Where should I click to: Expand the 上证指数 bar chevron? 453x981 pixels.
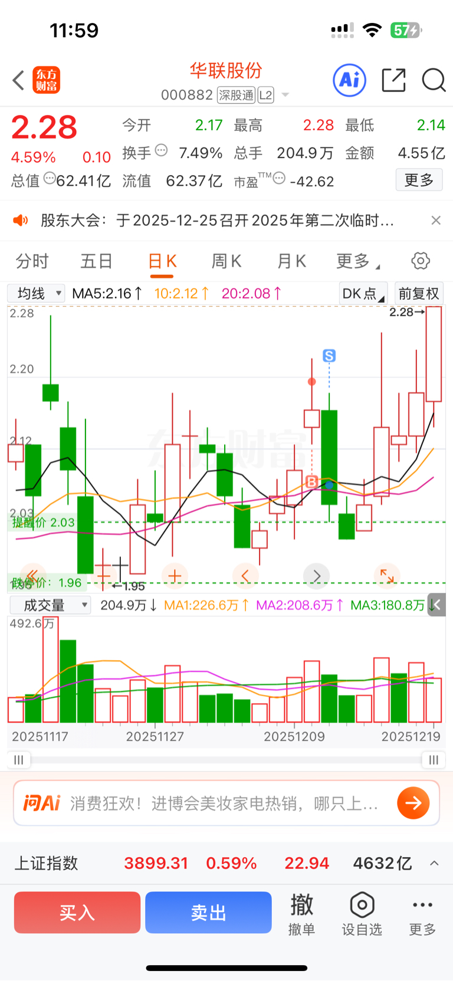pos(434,863)
